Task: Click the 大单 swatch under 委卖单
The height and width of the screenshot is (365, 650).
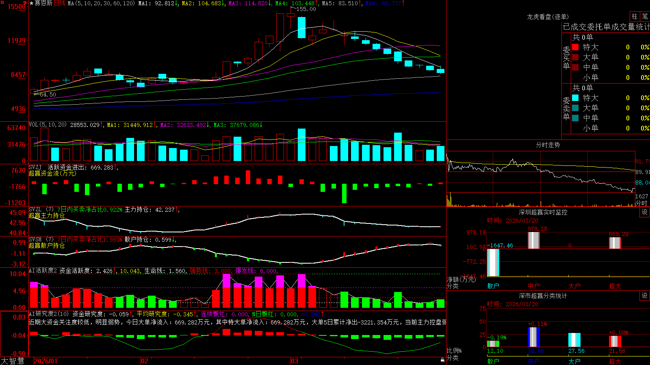Action: pyautogui.click(x=575, y=108)
